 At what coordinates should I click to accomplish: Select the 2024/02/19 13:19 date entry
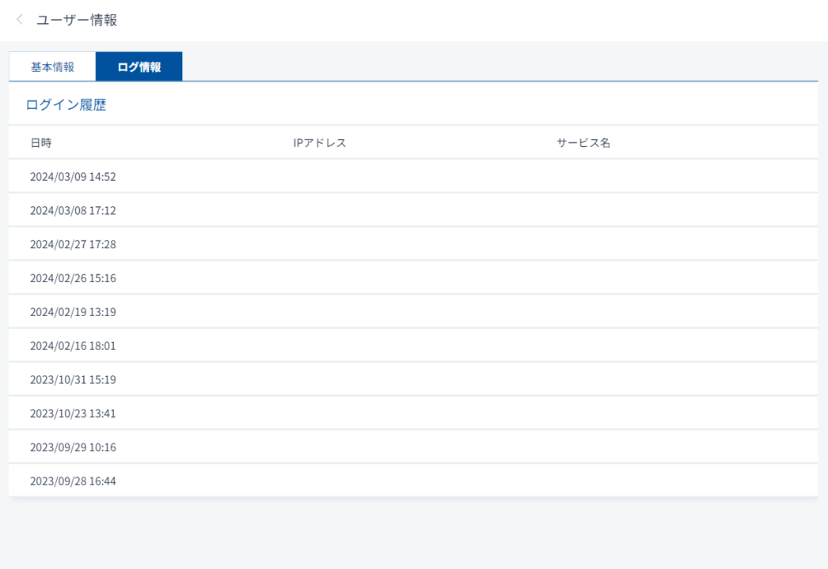pyautogui.click(x=73, y=312)
